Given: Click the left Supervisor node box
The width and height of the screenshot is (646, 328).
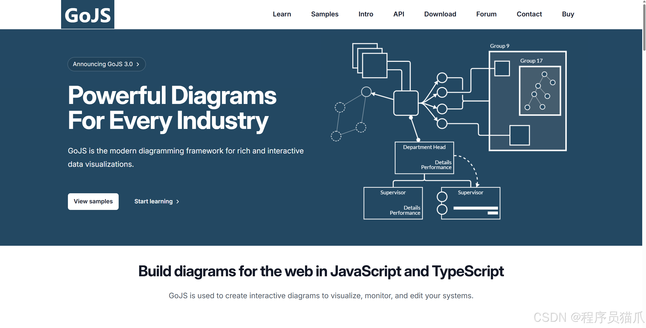Looking at the screenshot, I should point(393,203).
